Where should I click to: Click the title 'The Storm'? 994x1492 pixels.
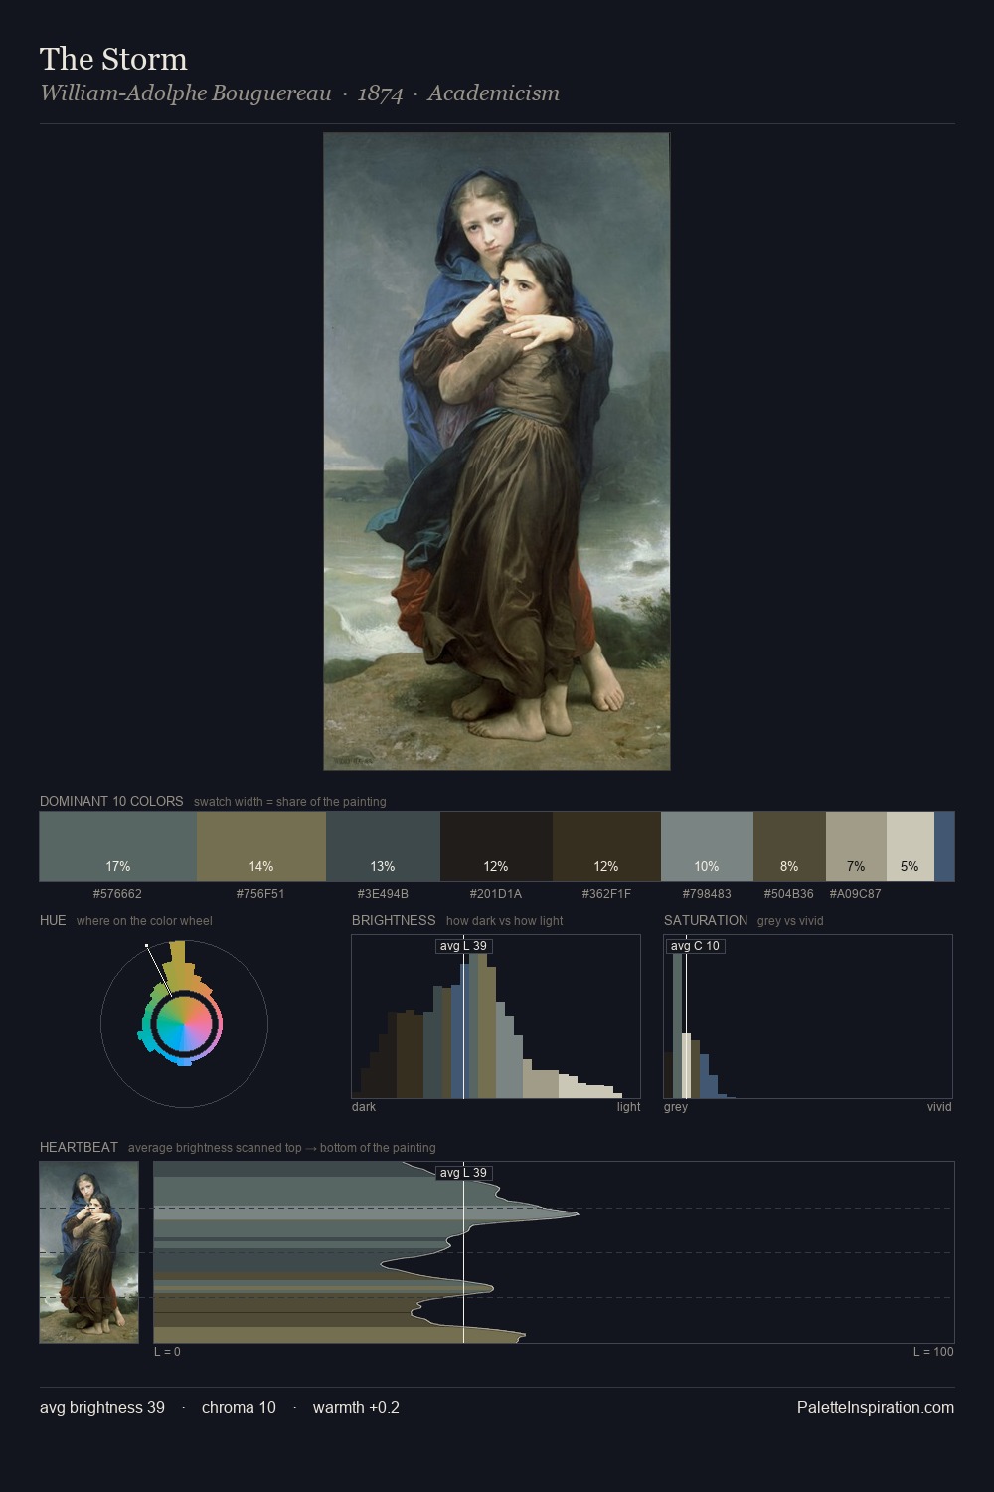click(x=113, y=59)
